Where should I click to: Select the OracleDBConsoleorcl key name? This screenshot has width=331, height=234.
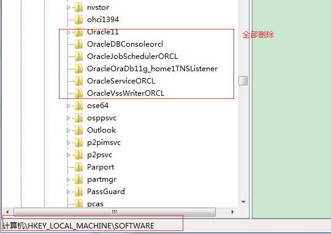click(x=125, y=44)
